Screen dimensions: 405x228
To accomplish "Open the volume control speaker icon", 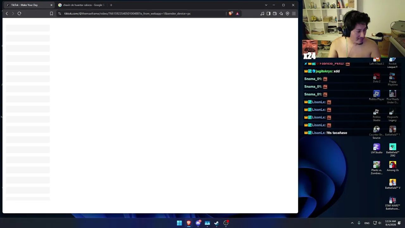I will pyautogui.click(x=380, y=223).
